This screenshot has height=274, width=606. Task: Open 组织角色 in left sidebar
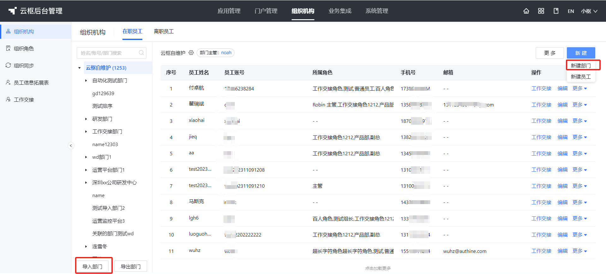pos(24,49)
